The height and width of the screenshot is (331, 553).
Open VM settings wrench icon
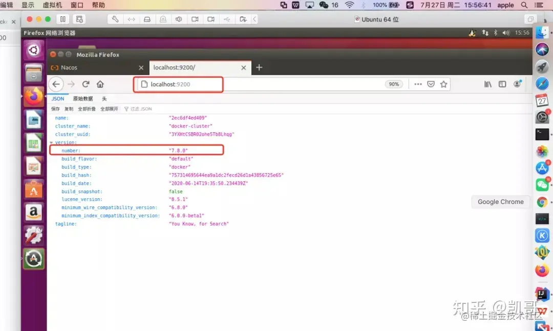115,19
